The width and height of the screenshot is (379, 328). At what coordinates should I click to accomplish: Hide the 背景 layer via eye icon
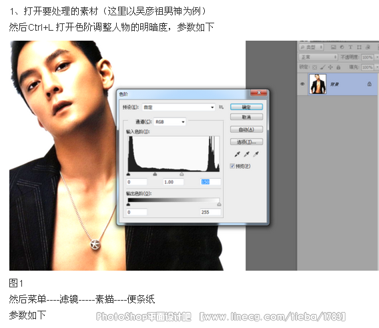pyautogui.click(x=302, y=84)
